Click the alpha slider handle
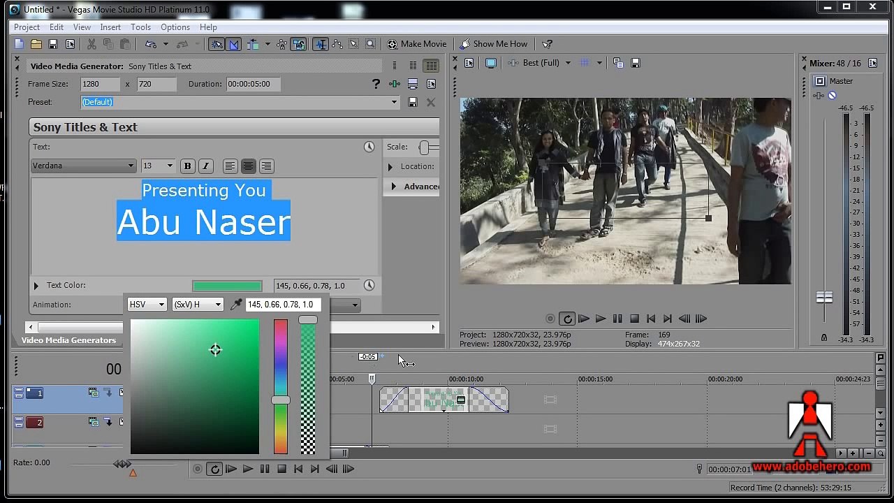 click(308, 320)
